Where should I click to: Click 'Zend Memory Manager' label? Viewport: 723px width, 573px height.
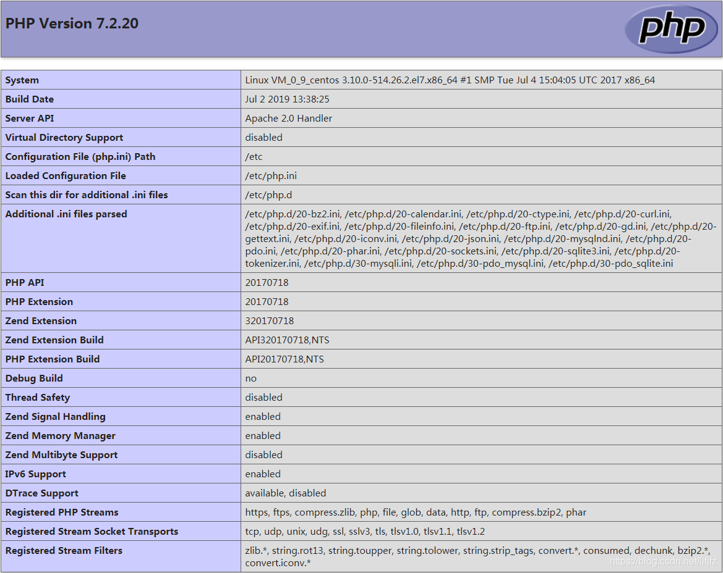click(x=61, y=436)
